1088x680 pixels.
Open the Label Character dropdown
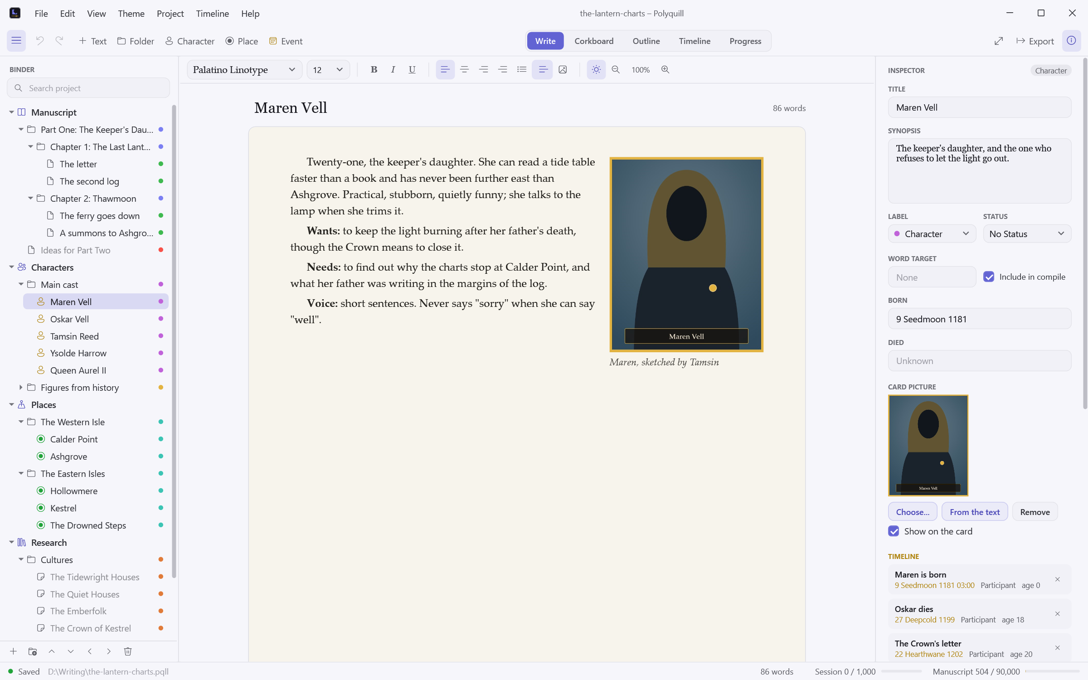932,234
